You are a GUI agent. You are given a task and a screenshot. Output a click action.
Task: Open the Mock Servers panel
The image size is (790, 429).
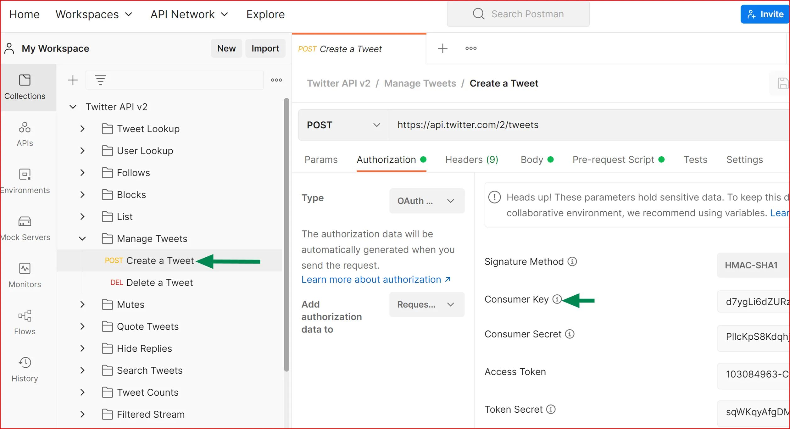[x=25, y=228]
